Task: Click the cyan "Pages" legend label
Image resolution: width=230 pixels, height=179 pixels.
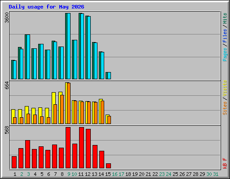Action: tap(225, 55)
